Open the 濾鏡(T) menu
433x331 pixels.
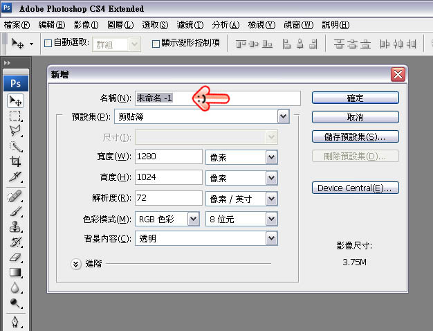point(190,25)
